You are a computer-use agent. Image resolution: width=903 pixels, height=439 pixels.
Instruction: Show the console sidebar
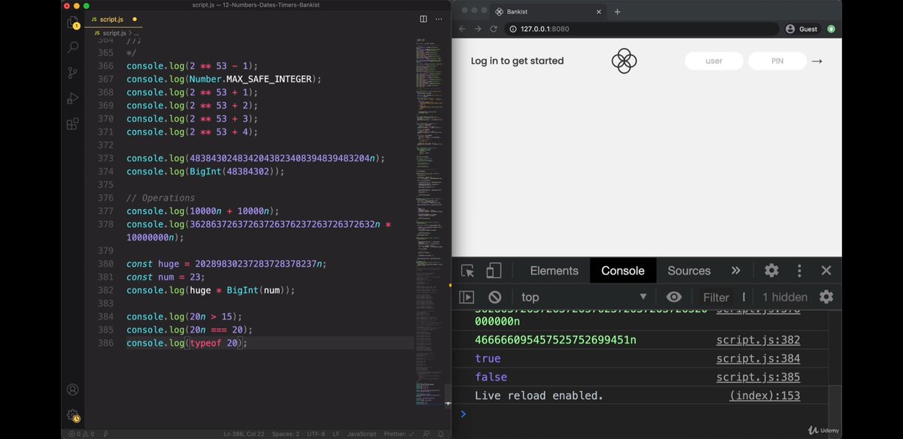click(467, 297)
